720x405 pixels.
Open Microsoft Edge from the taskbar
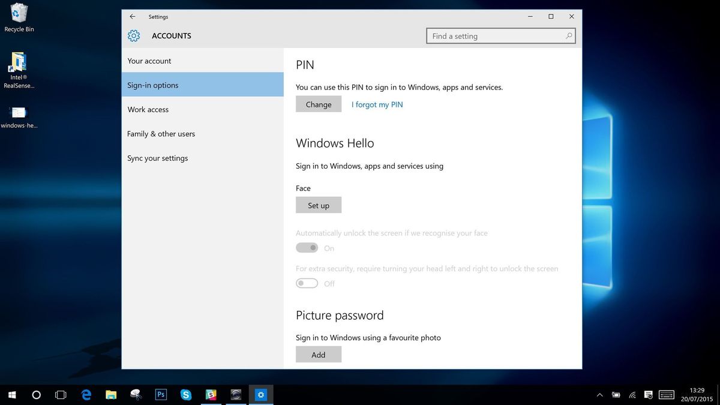click(86, 395)
